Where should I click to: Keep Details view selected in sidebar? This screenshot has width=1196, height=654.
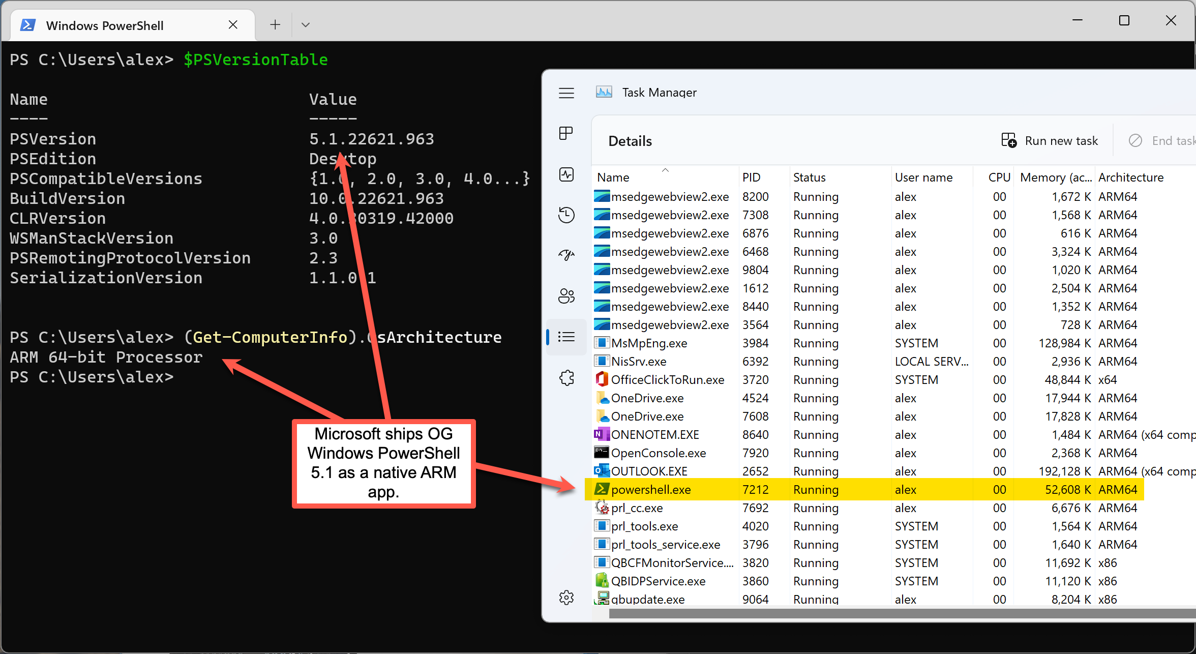click(x=566, y=337)
